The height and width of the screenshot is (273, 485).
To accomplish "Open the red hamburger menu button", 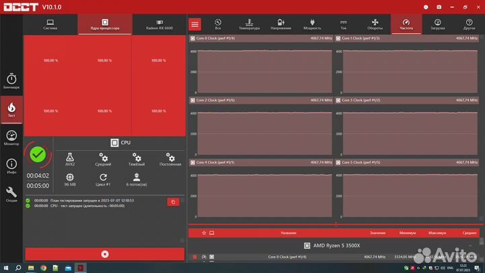I will [195, 24].
